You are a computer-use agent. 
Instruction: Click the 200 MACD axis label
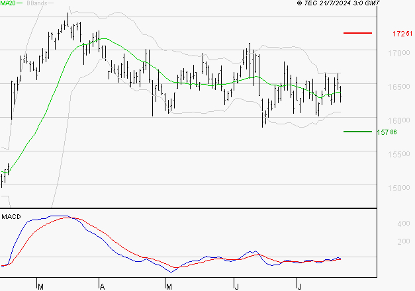pos(404,241)
